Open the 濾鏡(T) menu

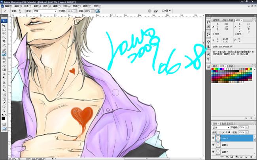(57, 6)
